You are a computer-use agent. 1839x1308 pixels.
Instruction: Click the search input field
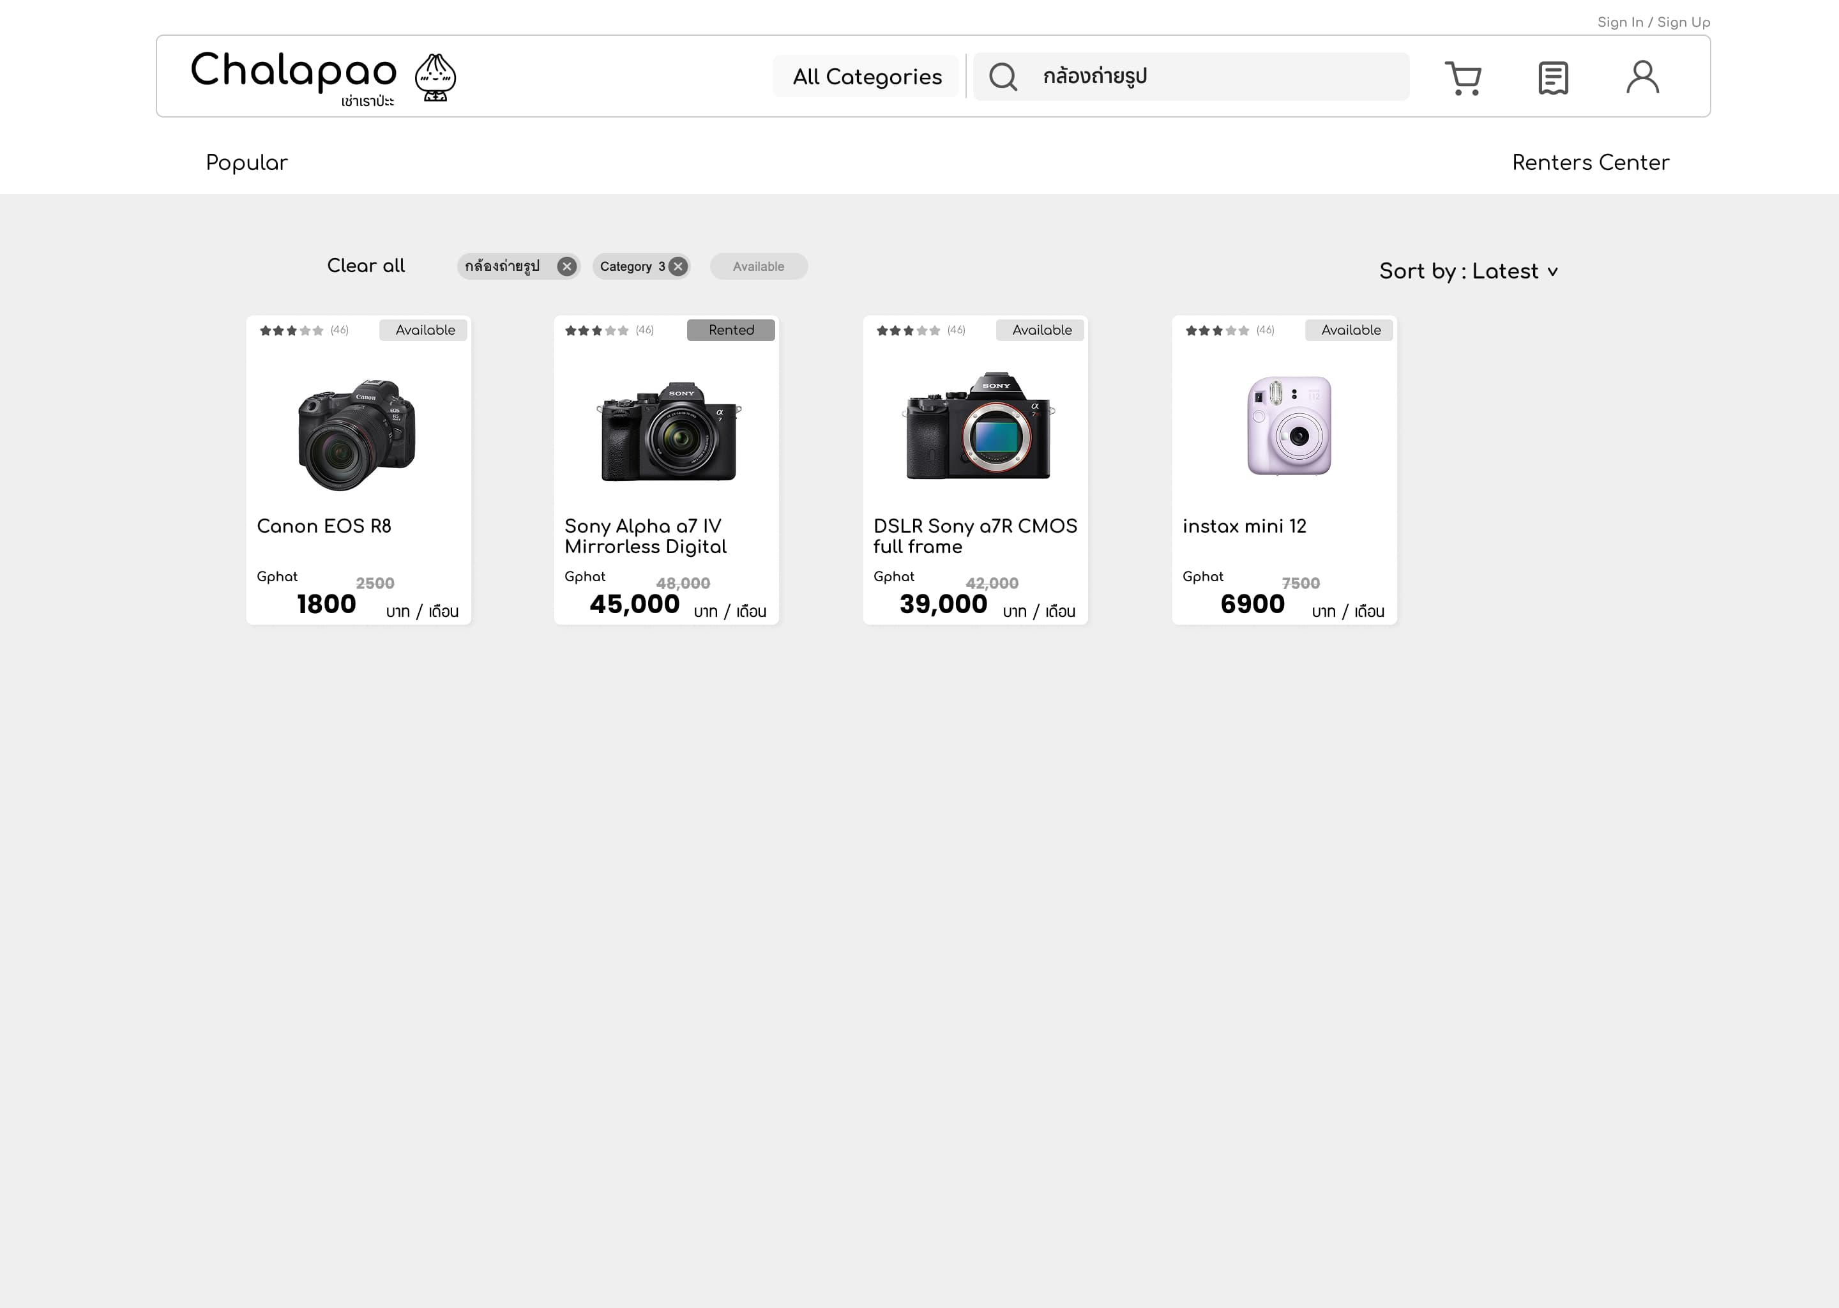click(x=1216, y=77)
